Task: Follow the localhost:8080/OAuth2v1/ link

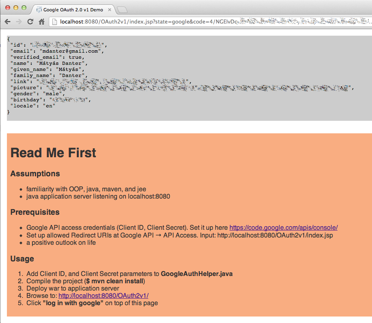Action: 104,295
